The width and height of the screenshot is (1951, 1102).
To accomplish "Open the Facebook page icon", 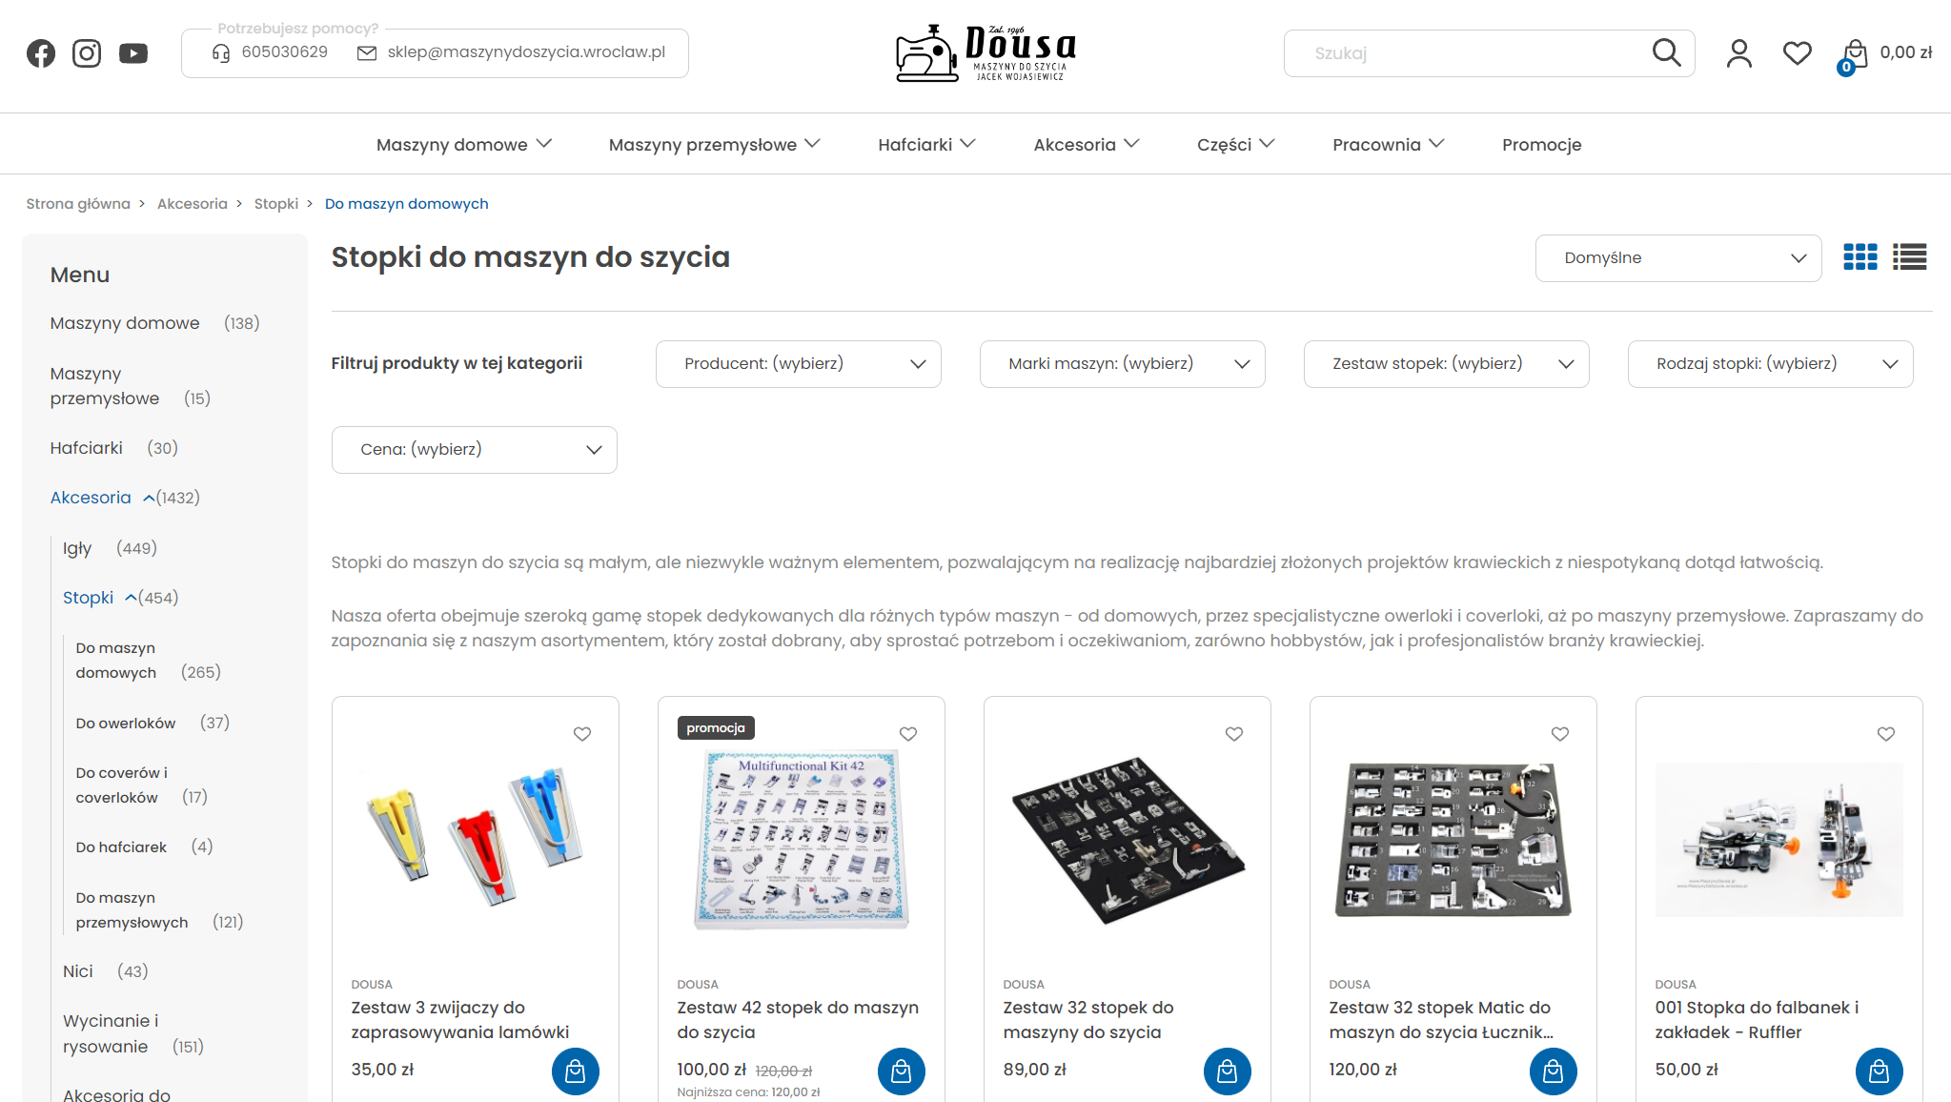I will point(41,53).
